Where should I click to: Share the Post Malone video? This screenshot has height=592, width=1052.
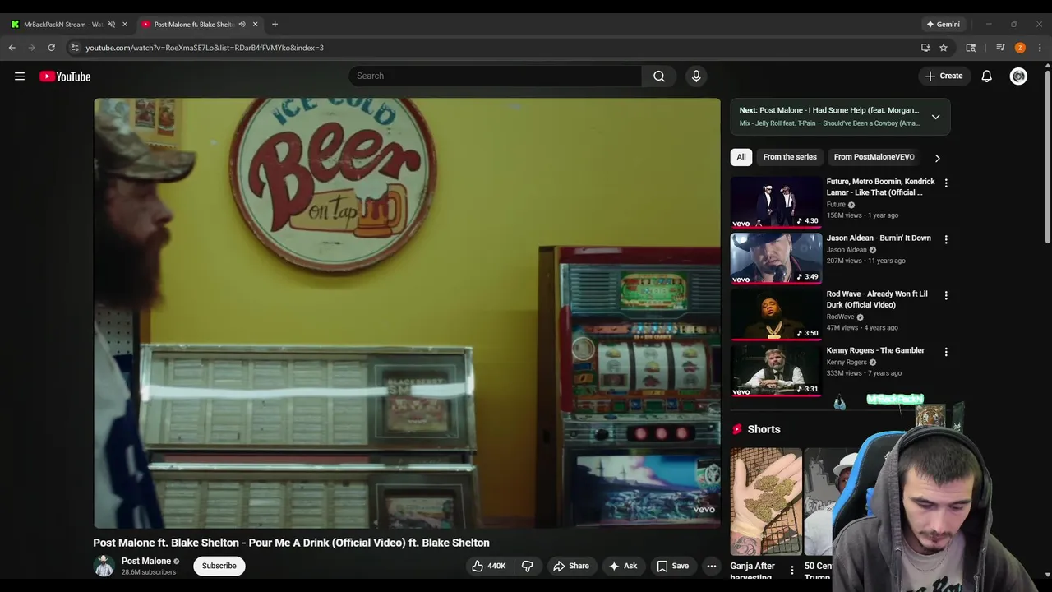[x=570, y=566]
